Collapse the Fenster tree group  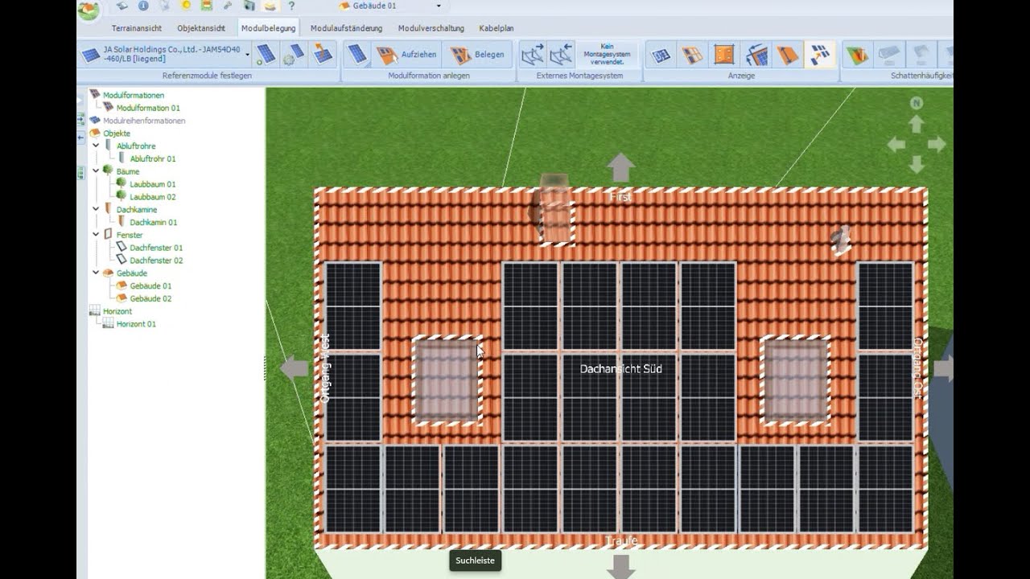point(97,235)
